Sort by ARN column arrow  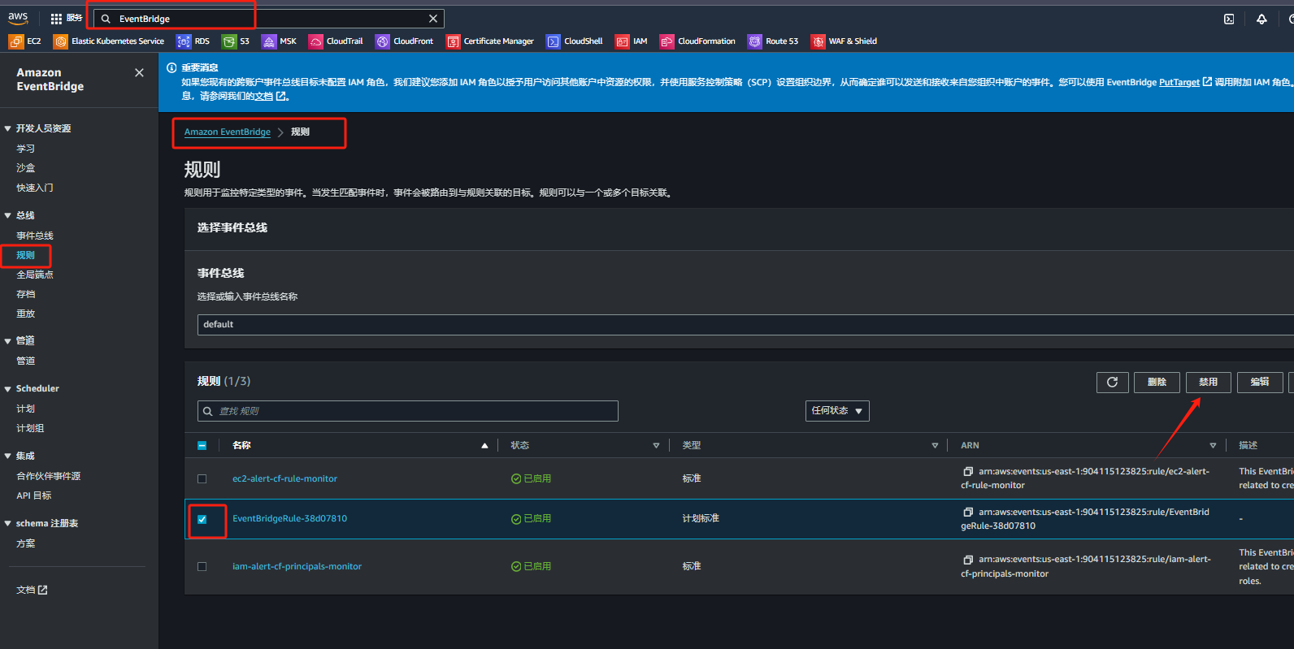1213,445
